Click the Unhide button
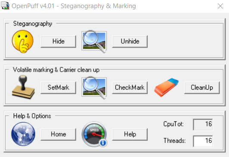Viewport: 229px width, 157px height. (x=130, y=41)
